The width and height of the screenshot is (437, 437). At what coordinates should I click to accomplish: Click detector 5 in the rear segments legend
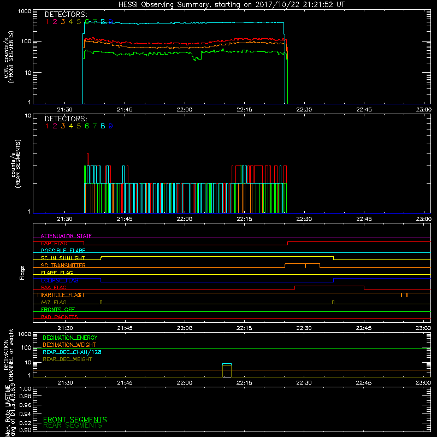(x=79, y=126)
